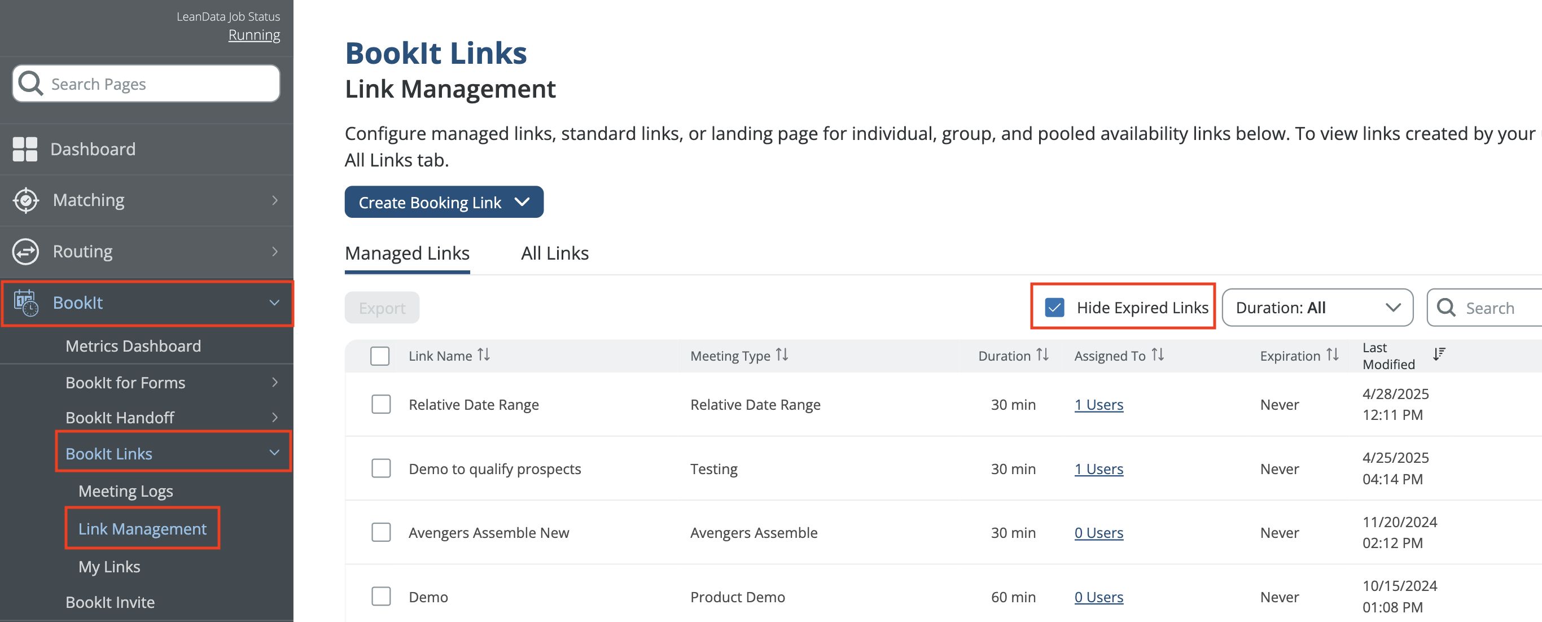This screenshot has width=1542, height=622.
Task: Sort by Duration arrows icon
Action: tap(1042, 355)
